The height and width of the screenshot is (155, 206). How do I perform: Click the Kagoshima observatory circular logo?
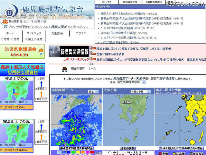coord(11,12)
